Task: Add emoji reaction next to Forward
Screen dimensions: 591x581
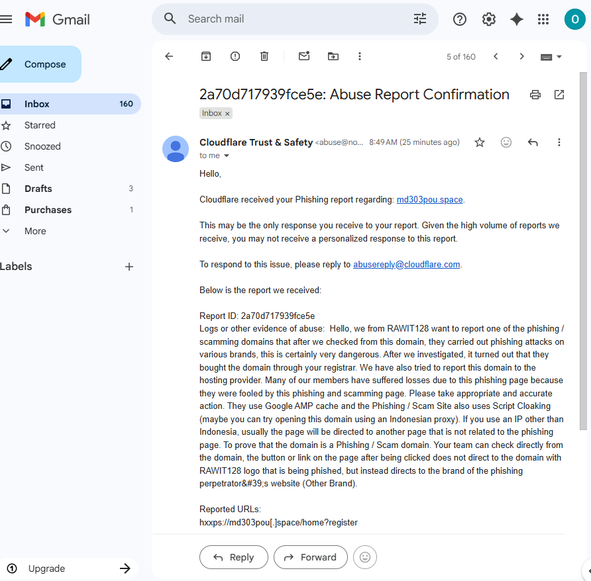Action: 365,557
